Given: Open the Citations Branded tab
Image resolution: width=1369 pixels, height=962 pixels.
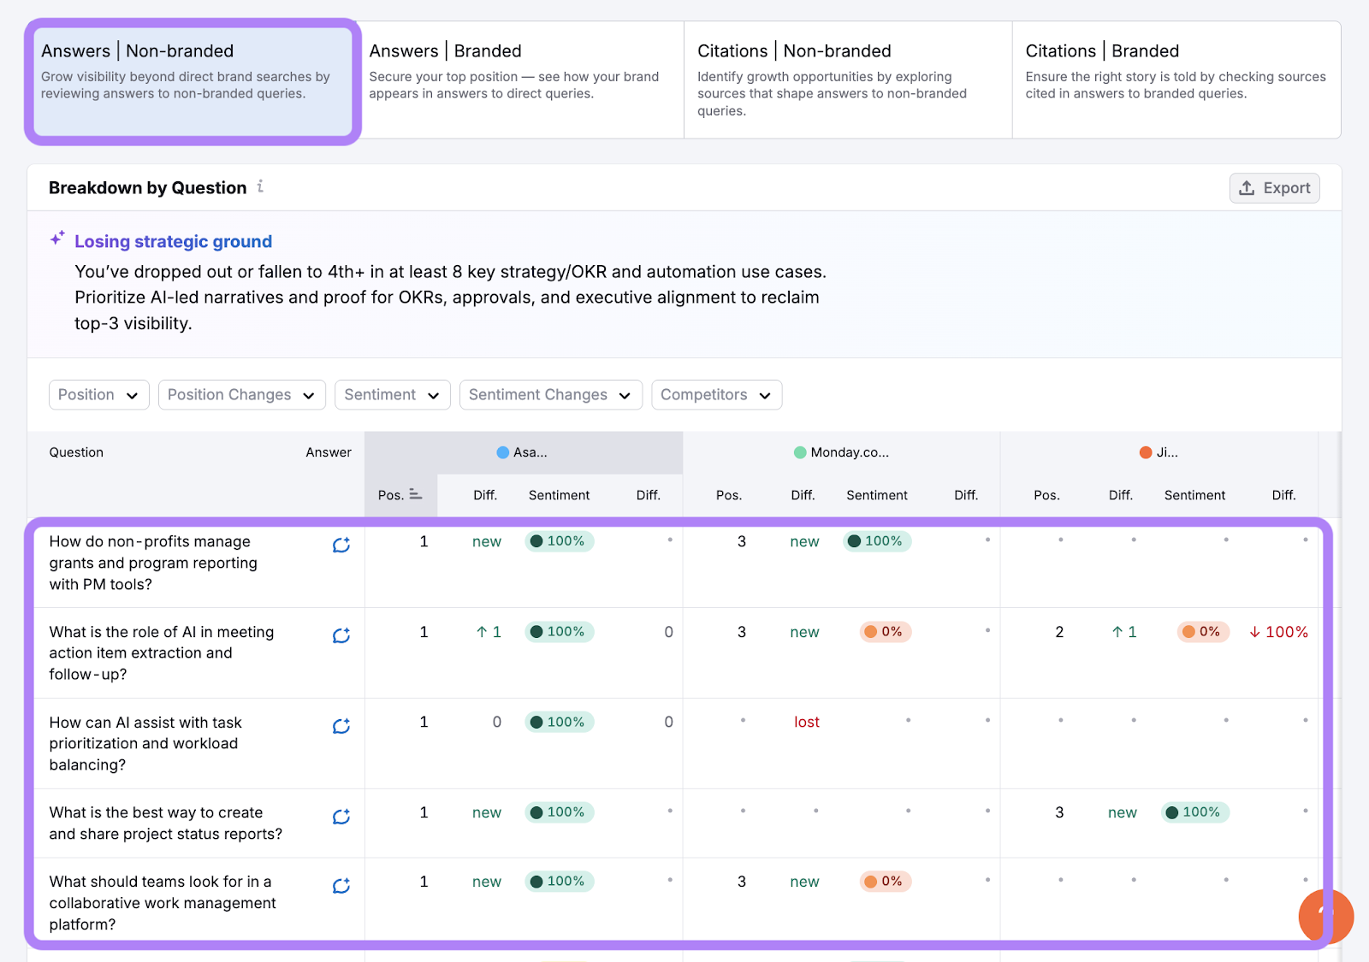Looking at the screenshot, I should click(x=1176, y=80).
